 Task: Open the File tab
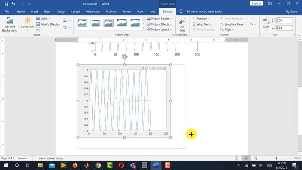coord(7,11)
